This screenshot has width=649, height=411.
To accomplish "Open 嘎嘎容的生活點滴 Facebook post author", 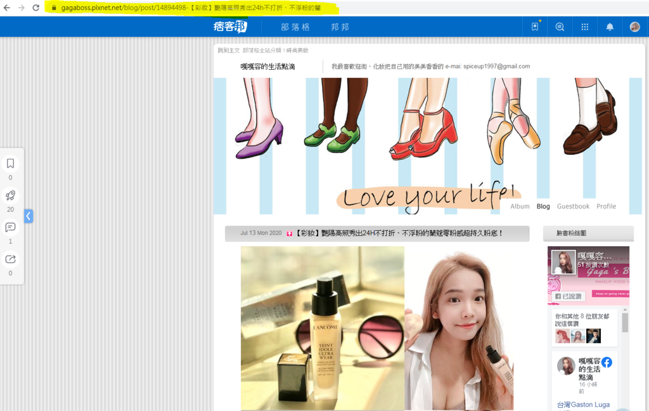I will point(589,369).
